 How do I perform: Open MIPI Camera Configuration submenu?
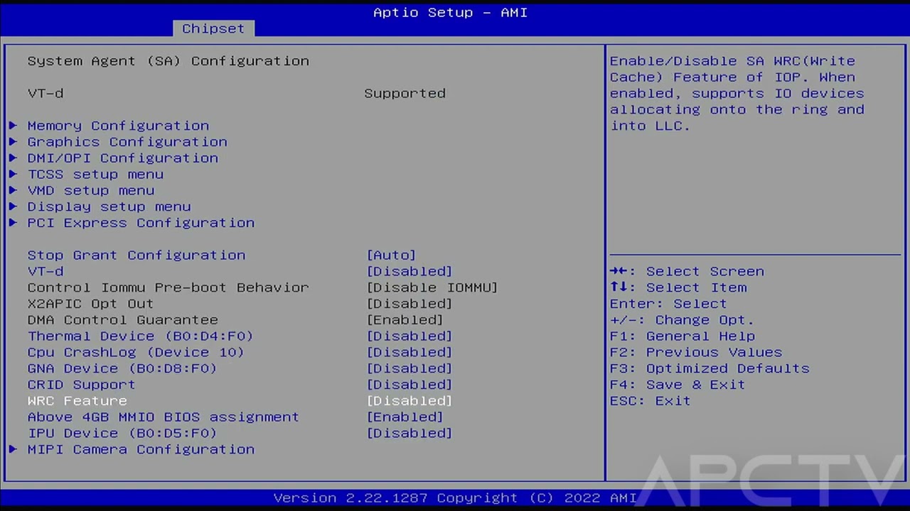pyautogui.click(x=141, y=449)
